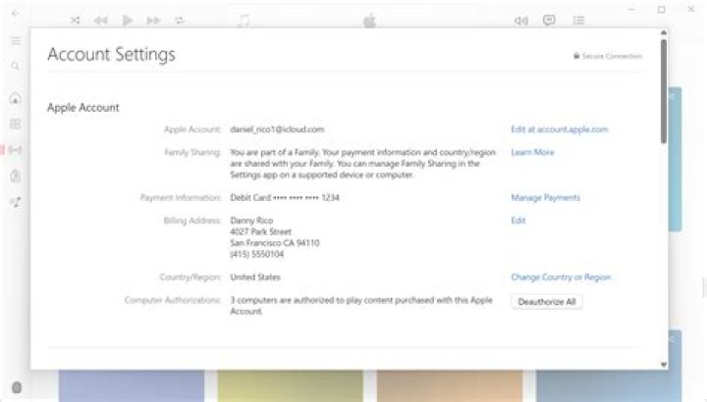This screenshot has height=402, width=707.
Task: Click San Francisco CA 94110 text
Action: pos(275,243)
